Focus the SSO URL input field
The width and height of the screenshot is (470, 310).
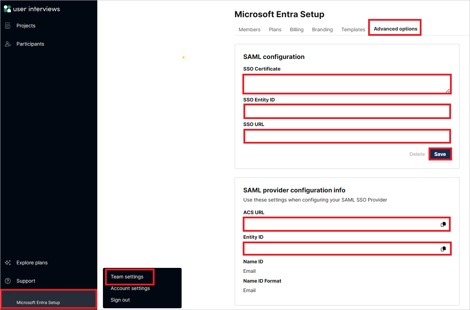pyautogui.click(x=347, y=136)
